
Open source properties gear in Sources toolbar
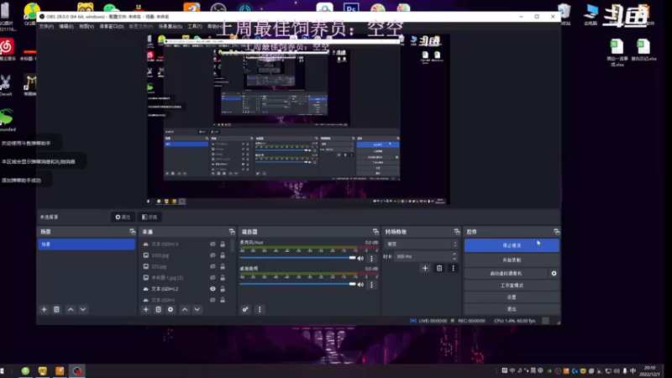(171, 309)
